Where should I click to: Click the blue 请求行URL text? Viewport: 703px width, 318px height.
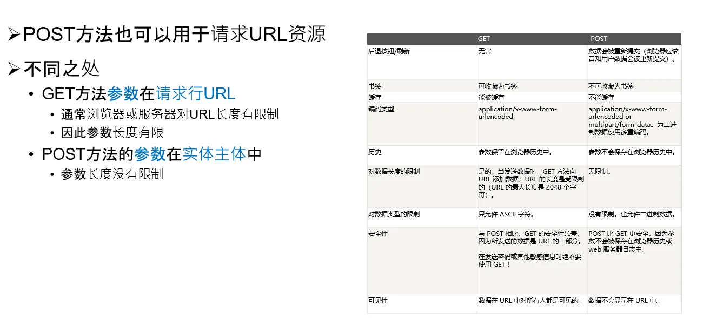point(195,94)
